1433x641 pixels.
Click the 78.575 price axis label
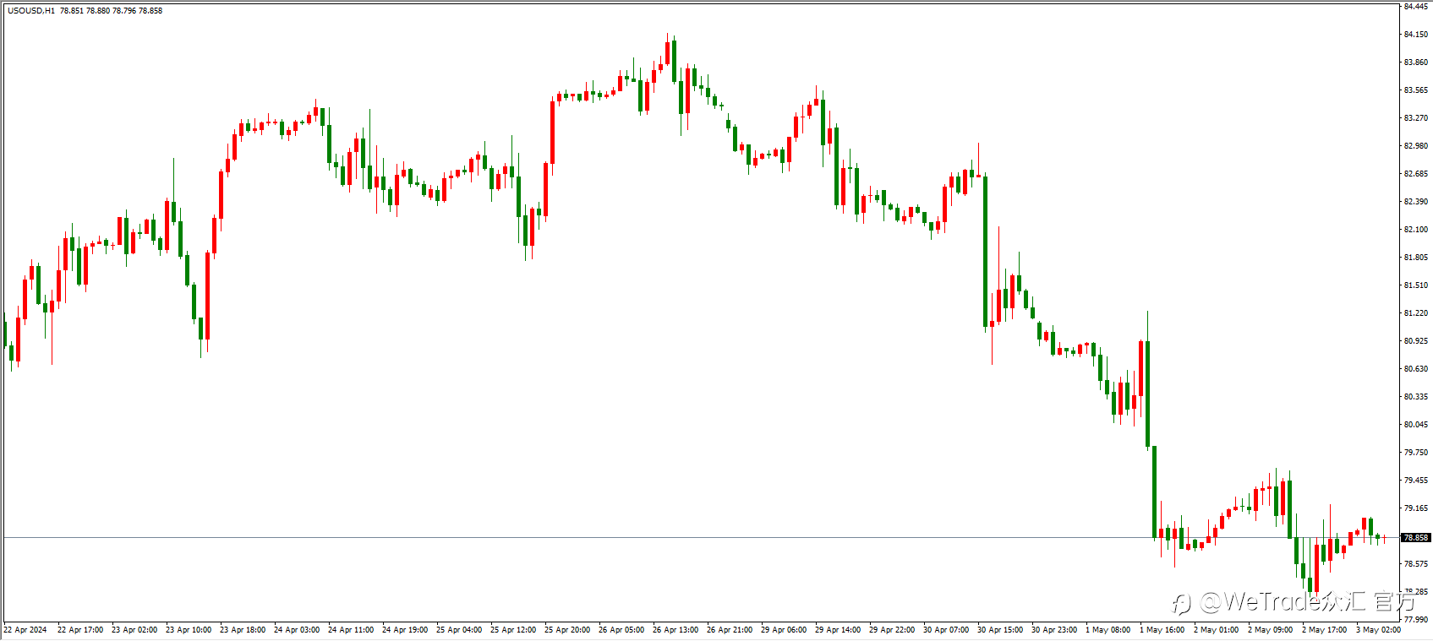1416,564
